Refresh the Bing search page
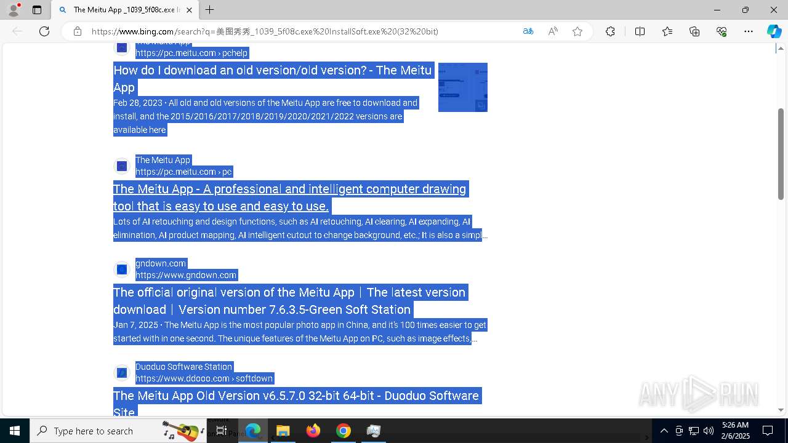Screen dimensions: 788x443 tap(44, 31)
